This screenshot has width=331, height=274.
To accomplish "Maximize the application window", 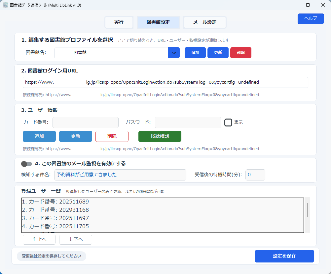I will tap(308, 5).
